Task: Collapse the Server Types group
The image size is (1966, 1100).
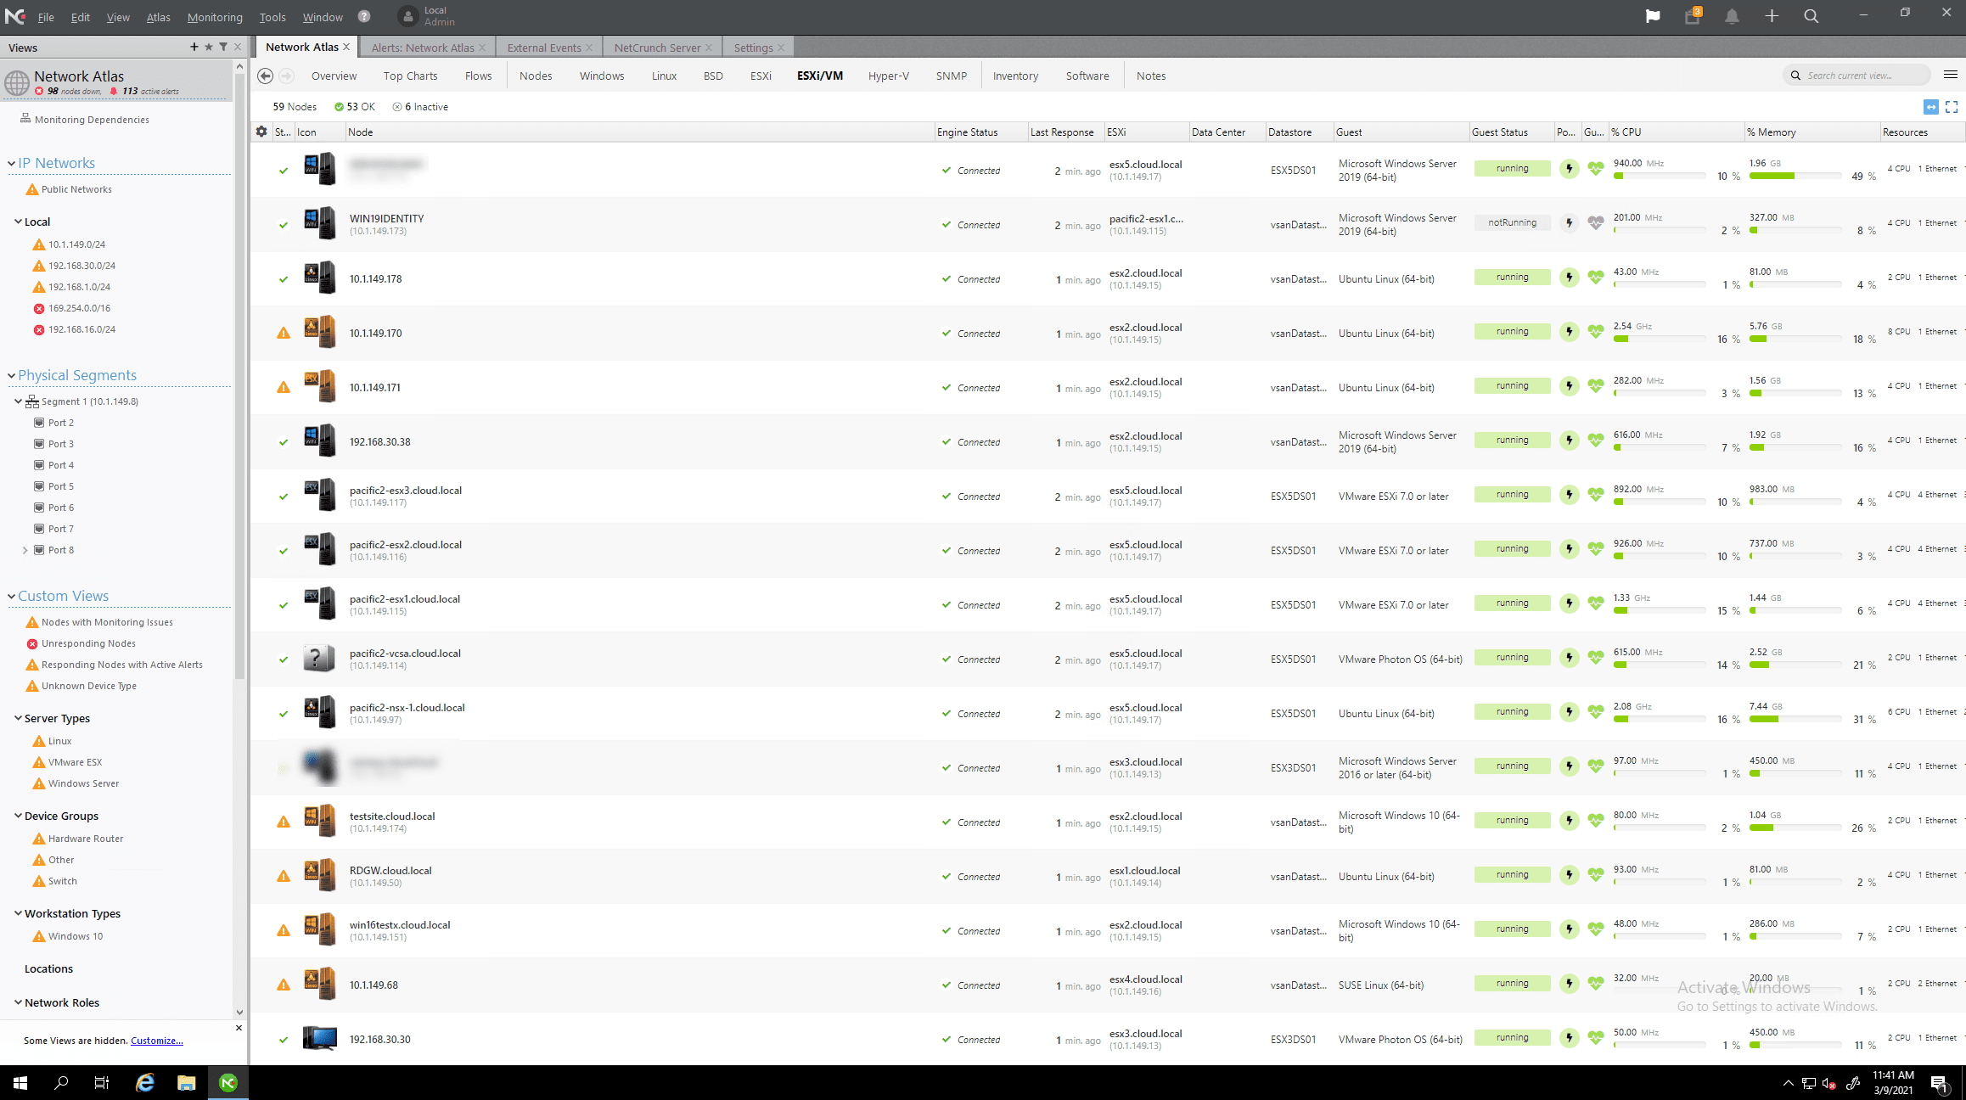Action: point(18,718)
